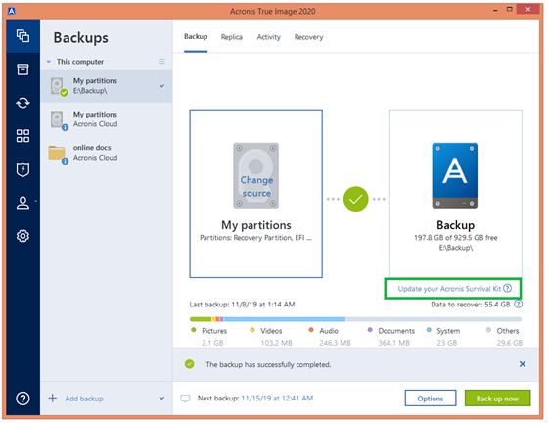548x424 pixels.
Task: Click Update your Acronis Survival Kit link
Action: [449, 289]
